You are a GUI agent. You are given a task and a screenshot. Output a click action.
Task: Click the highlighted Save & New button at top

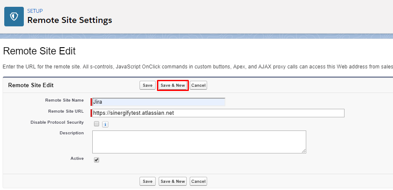173,85
